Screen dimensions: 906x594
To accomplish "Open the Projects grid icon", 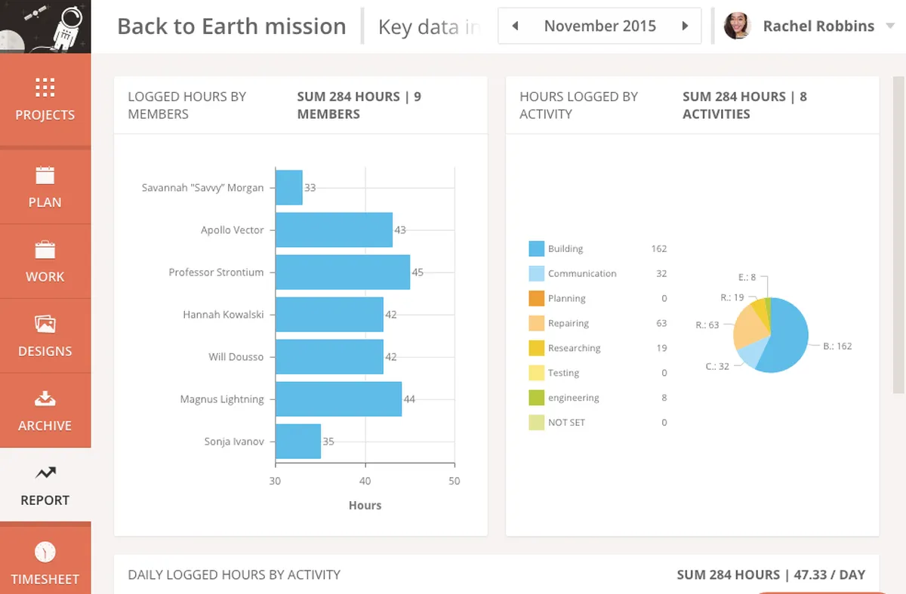I will pyautogui.click(x=45, y=88).
